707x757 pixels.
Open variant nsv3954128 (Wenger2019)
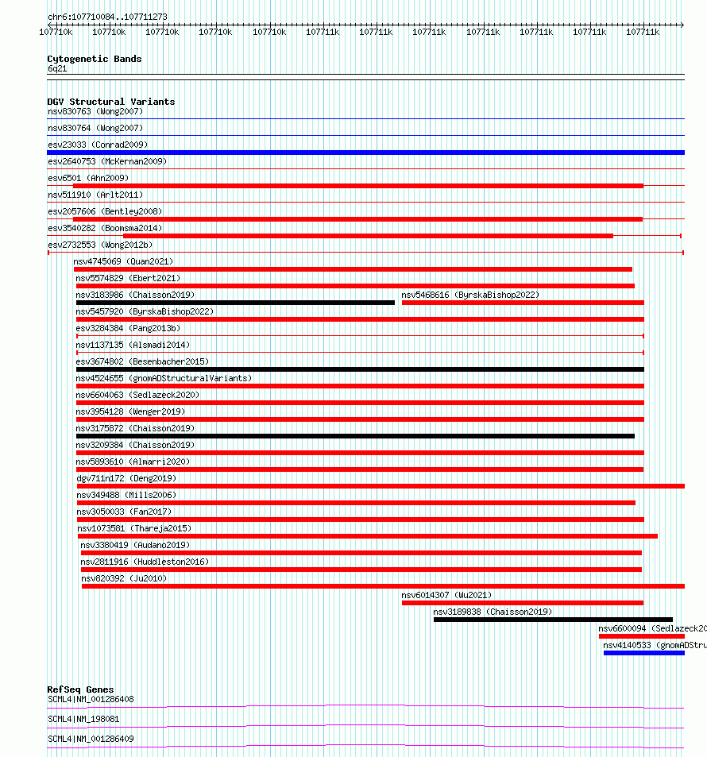(130, 411)
